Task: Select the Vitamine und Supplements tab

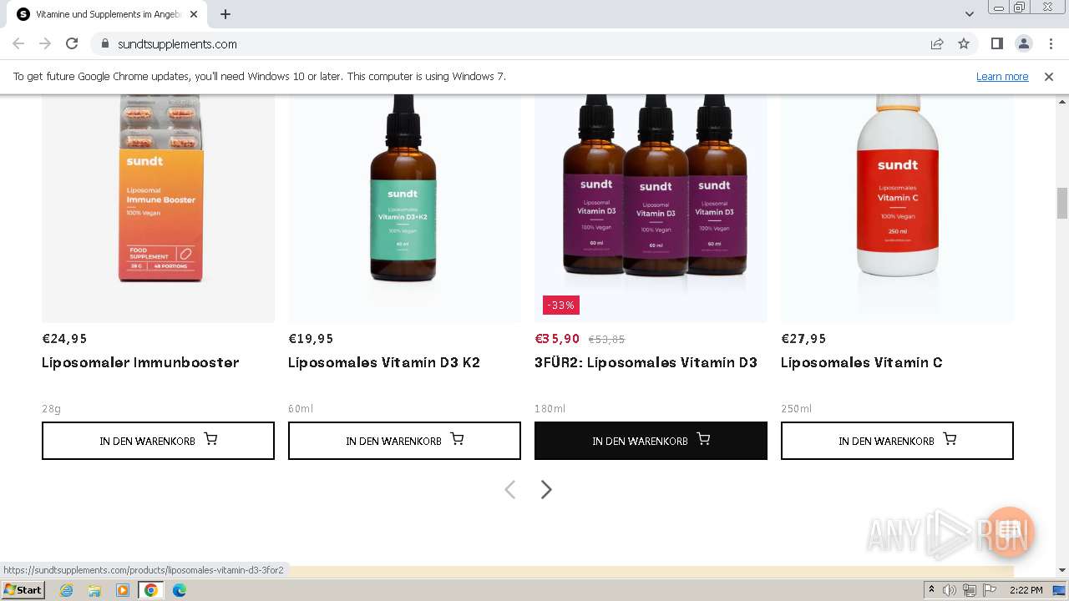Action: coord(109,14)
